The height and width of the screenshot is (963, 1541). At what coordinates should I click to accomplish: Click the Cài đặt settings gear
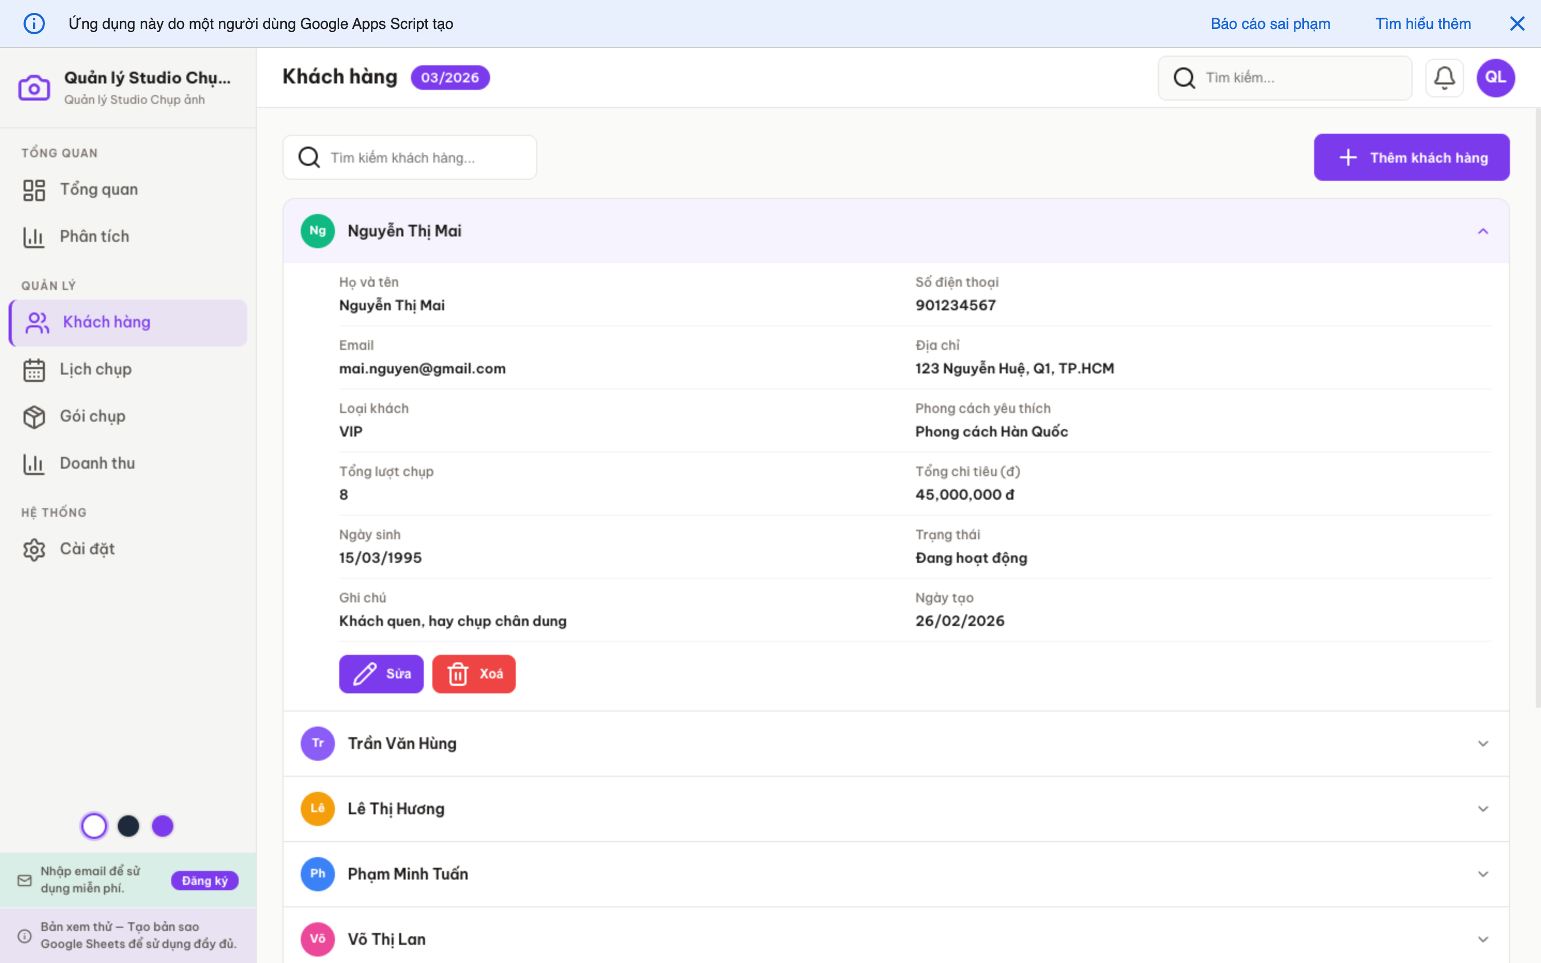(34, 548)
